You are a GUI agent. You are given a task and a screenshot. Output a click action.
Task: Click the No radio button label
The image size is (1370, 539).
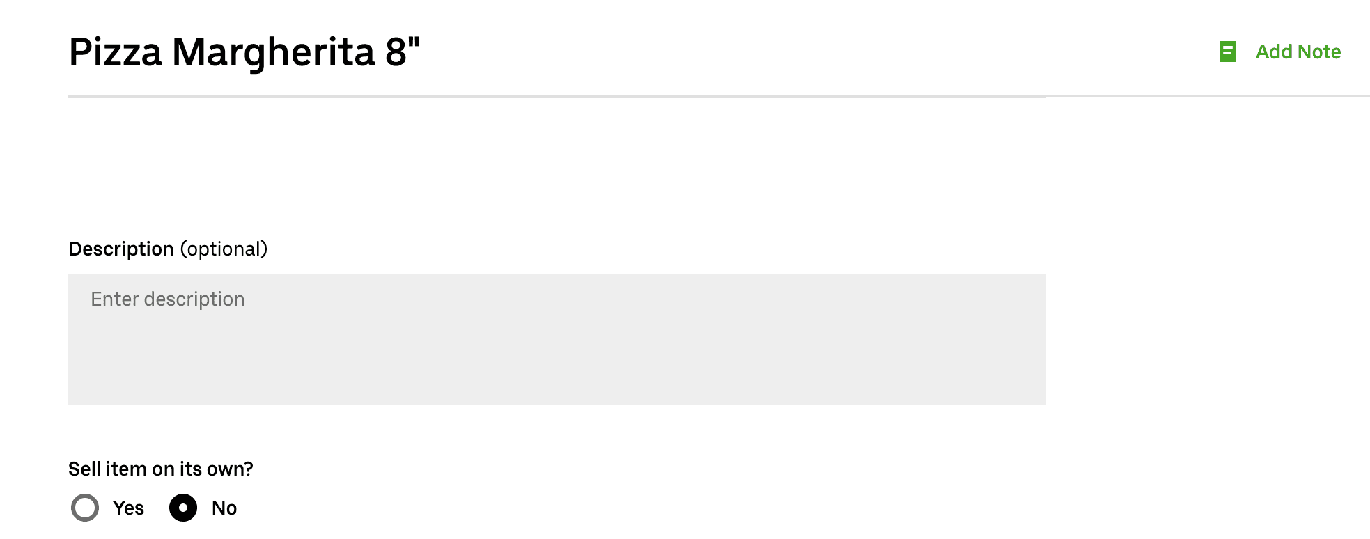[224, 508]
